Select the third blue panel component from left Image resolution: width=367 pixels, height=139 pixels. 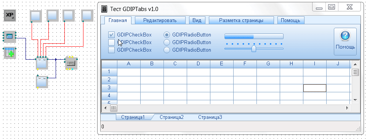click(68, 16)
